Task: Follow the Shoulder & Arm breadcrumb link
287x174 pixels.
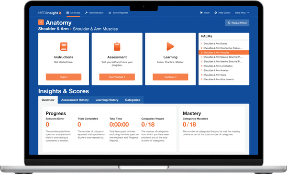Action: pyautogui.click(x=53, y=29)
